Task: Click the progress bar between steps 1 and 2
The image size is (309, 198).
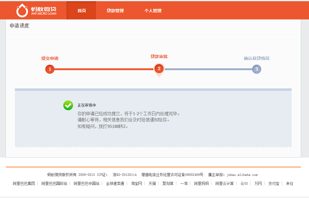Action: (103, 69)
